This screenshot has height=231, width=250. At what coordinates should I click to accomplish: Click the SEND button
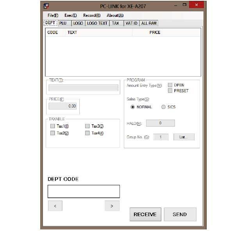(180, 214)
